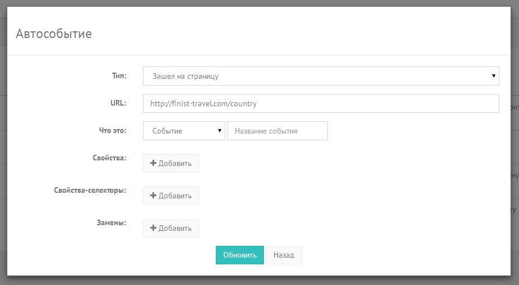
Task: Click the arrow on the Событие dropdown
Action: click(220, 131)
